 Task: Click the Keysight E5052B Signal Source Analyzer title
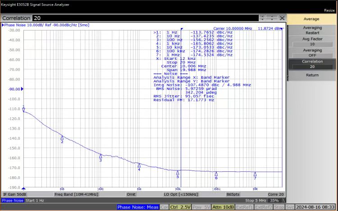(x=35, y=4)
